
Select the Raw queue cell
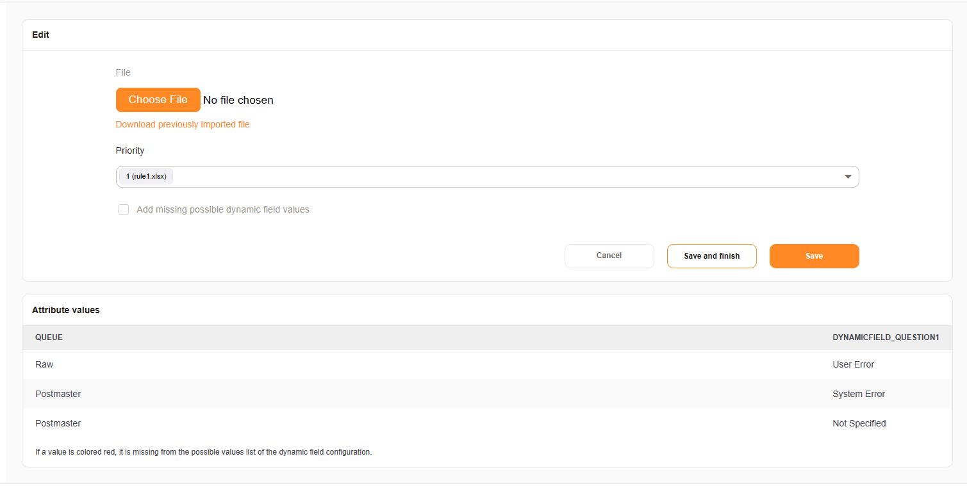(44, 364)
